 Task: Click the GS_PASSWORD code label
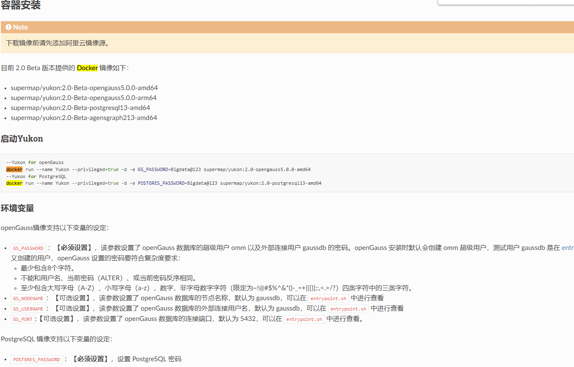[28, 248]
